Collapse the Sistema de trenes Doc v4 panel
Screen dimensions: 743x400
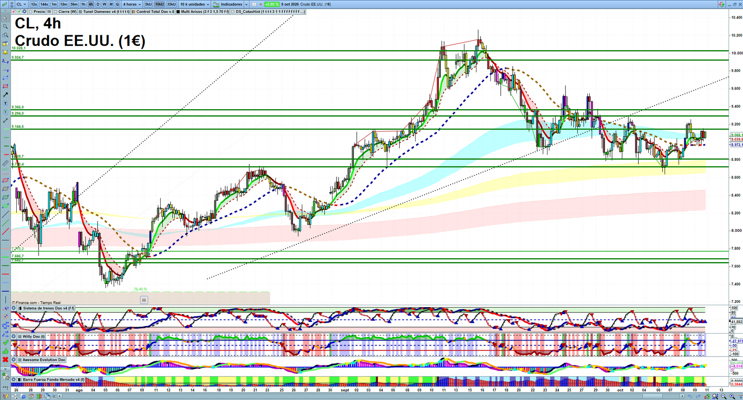click(x=13, y=308)
